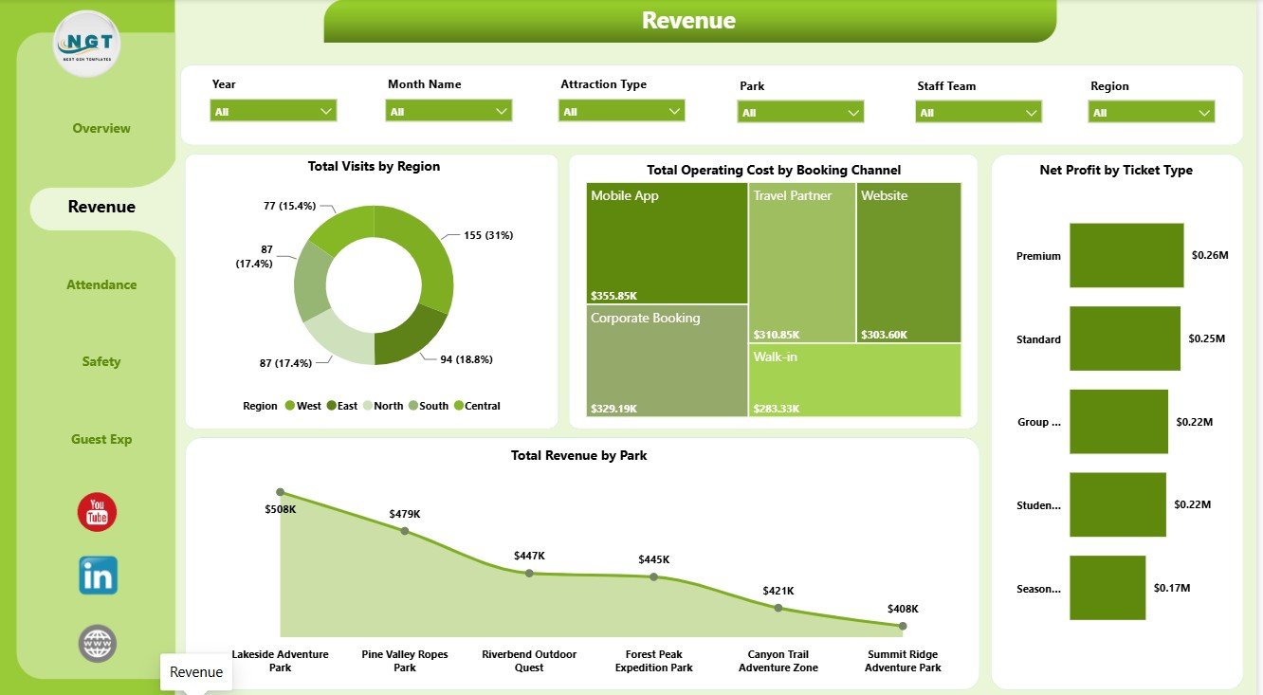Select West in the region legend

coord(302,406)
